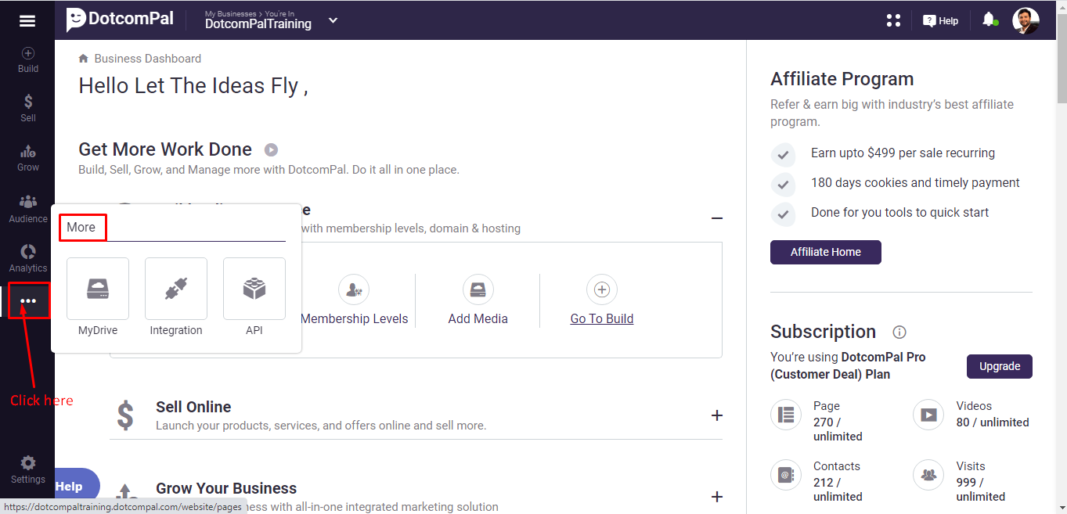The image size is (1067, 514).
Task: Click the '270 / unlimited' page count
Action: pos(838,430)
